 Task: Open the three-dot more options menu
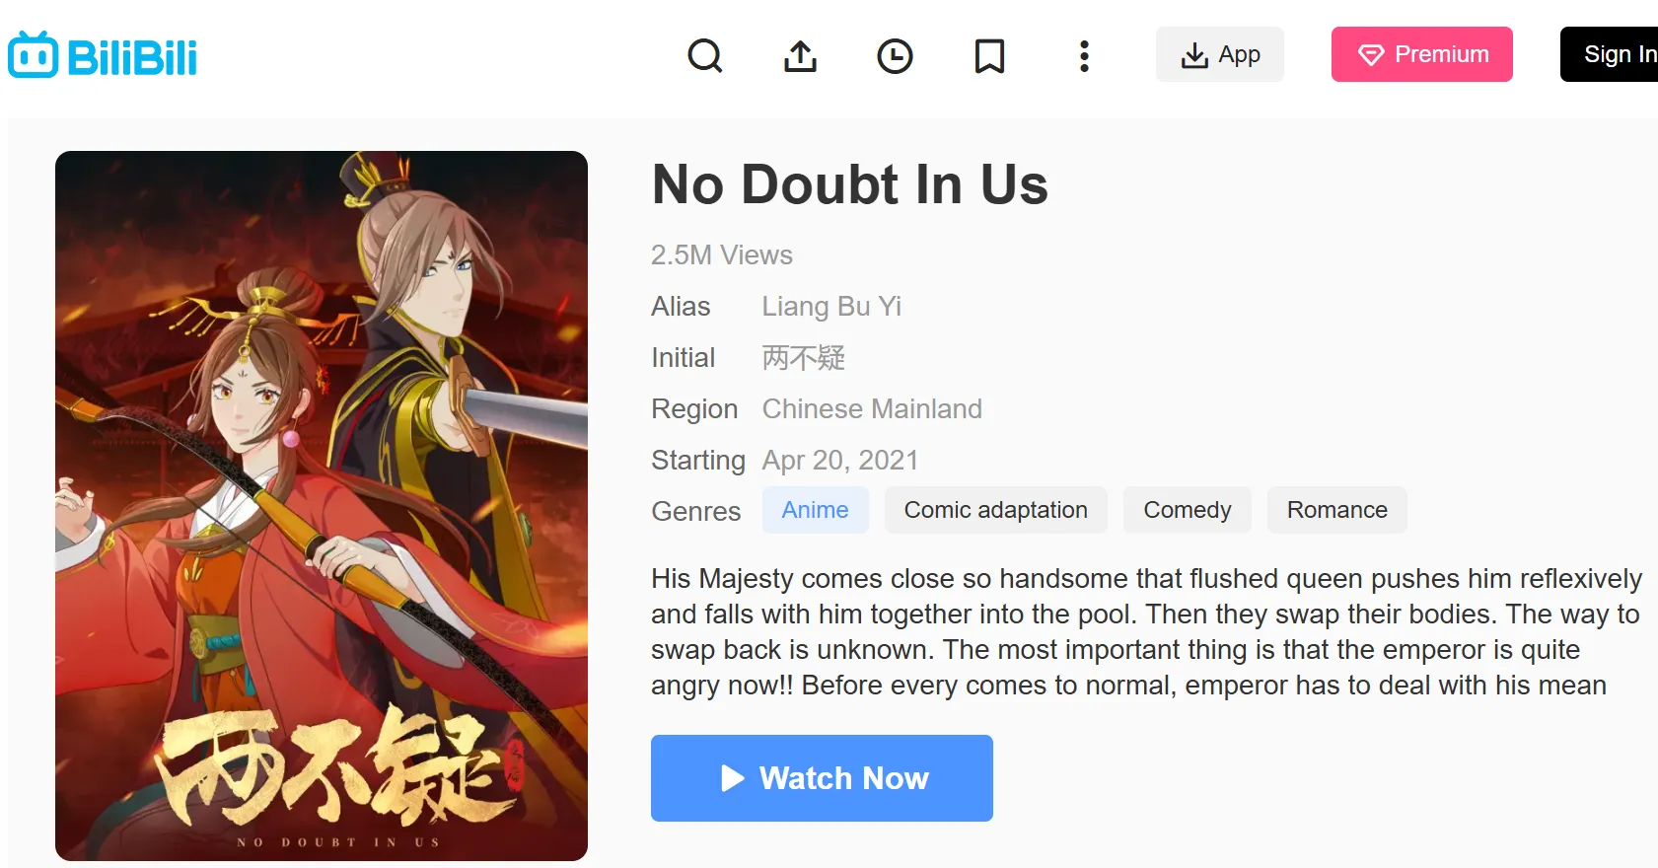[1084, 55]
